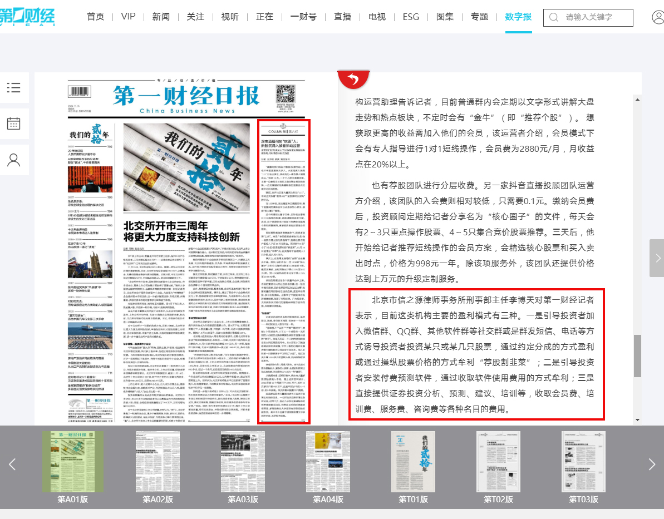Go to the 首页 home link
This screenshot has width=664, height=519.
tap(96, 17)
